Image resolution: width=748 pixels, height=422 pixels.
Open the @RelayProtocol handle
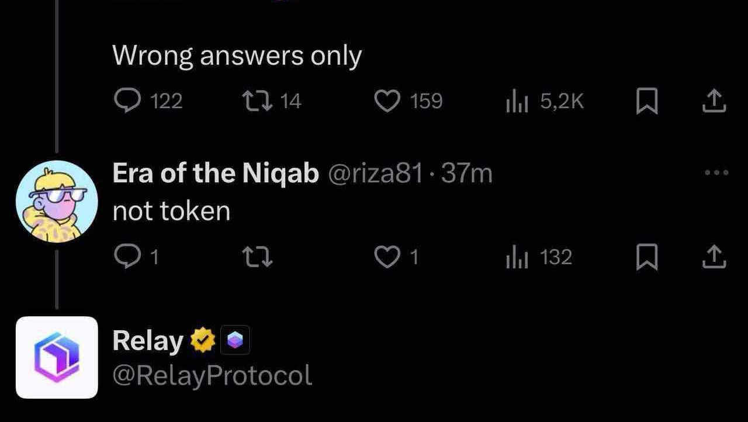212,375
